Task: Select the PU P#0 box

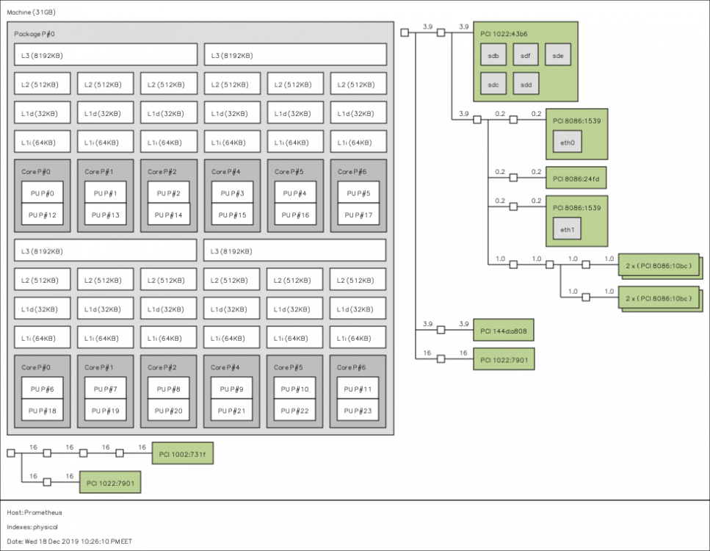Action: tap(42, 192)
